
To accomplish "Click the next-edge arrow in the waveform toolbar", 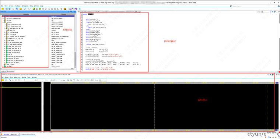I will pyautogui.click(x=88, y=80).
